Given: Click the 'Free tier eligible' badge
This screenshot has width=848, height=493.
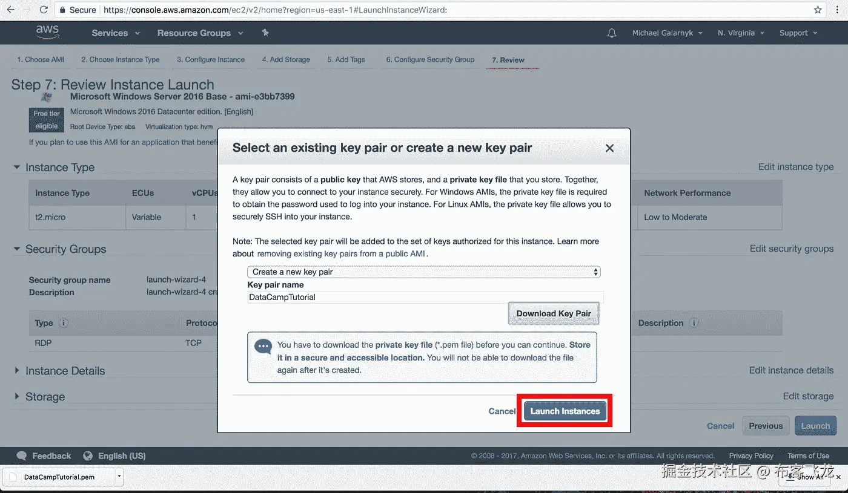Looking at the screenshot, I should [x=47, y=120].
